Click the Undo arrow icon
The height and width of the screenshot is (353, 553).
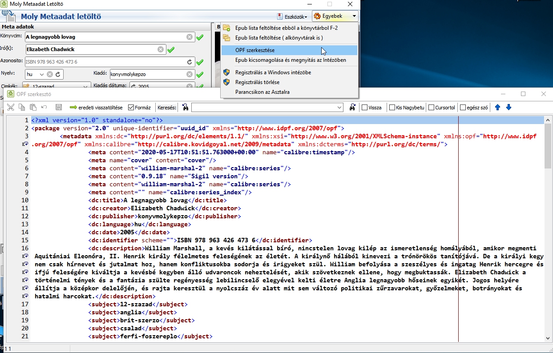click(44, 107)
